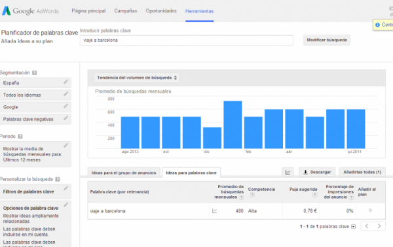
Task: Sort by Competencia column header
Action: (x=261, y=189)
